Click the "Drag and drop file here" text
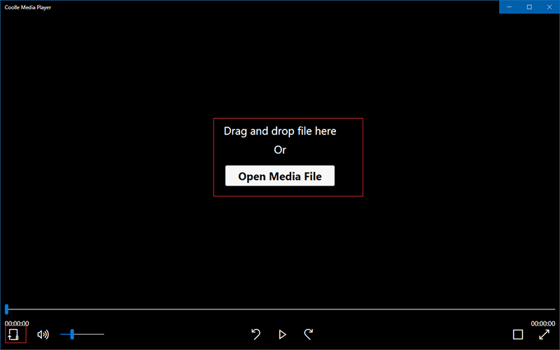 click(280, 131)
